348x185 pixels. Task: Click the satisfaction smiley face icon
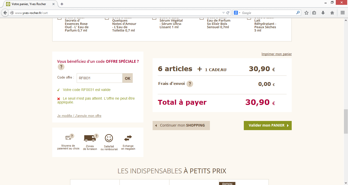(109, 138)
